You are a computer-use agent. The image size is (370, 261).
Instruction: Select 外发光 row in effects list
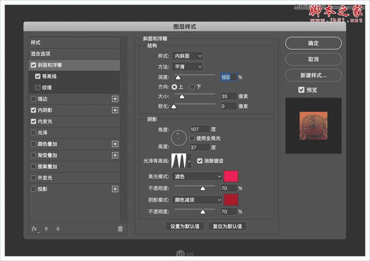point(74,178)
